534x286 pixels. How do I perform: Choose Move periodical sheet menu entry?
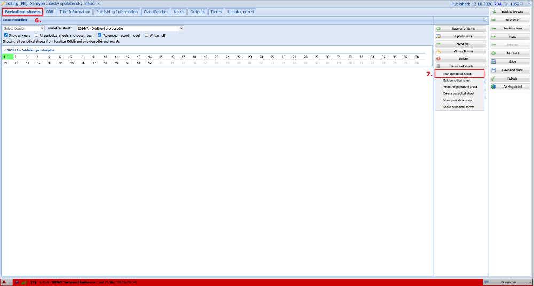(459, 100)
